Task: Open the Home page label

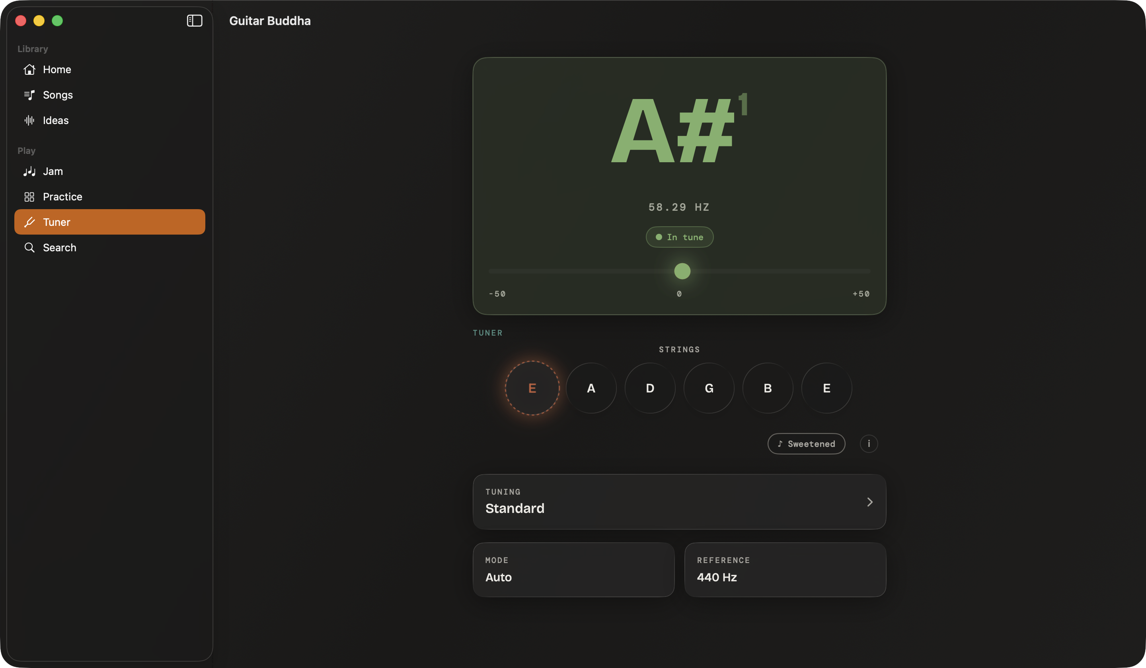Action: coord(57,70)
